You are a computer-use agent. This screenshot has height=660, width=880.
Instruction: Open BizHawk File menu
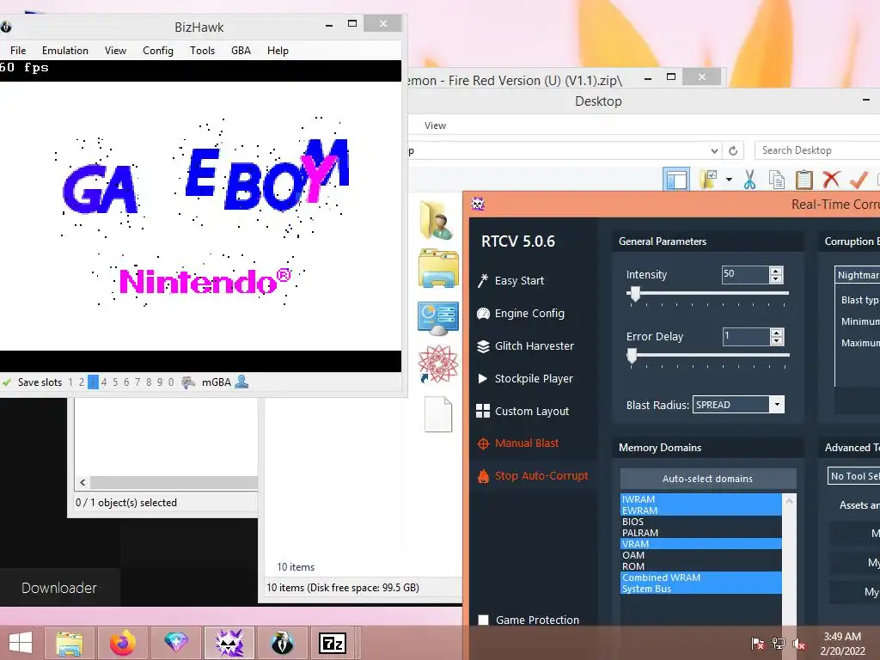18,51
